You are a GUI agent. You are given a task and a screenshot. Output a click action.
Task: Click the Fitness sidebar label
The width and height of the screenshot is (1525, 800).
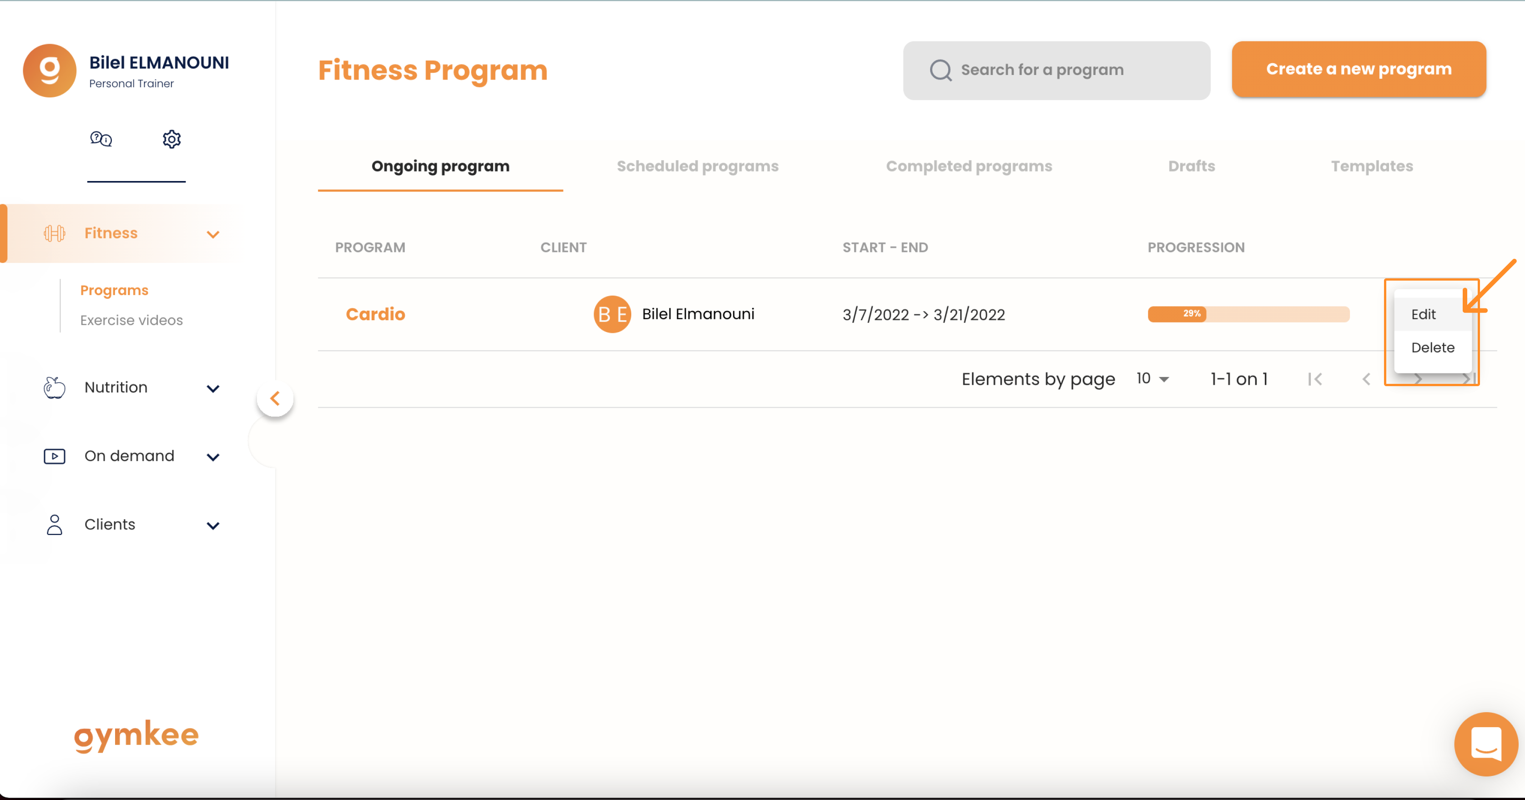[111, 233]
